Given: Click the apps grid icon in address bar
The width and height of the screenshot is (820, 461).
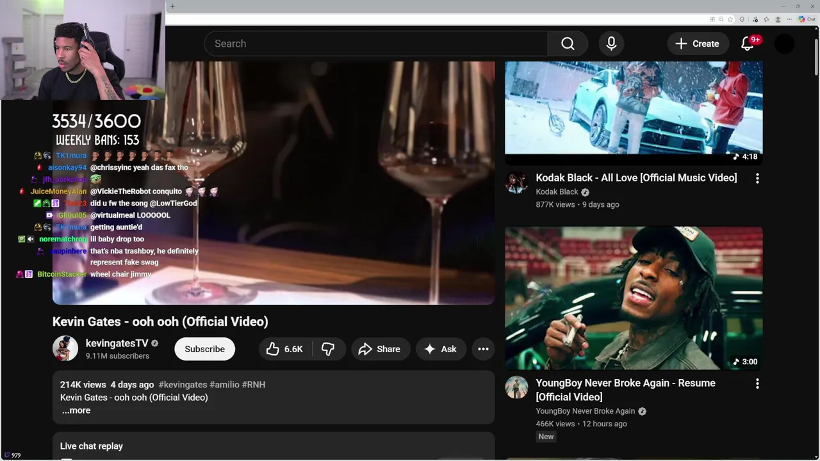Looking at the screenshot, I should [x=712, y=19].
